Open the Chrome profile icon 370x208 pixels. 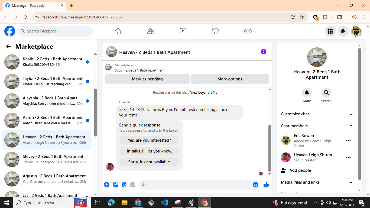(354, 17)
